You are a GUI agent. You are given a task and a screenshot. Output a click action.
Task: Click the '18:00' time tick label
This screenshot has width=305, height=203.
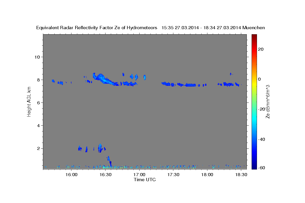click(x=207, y=175)
